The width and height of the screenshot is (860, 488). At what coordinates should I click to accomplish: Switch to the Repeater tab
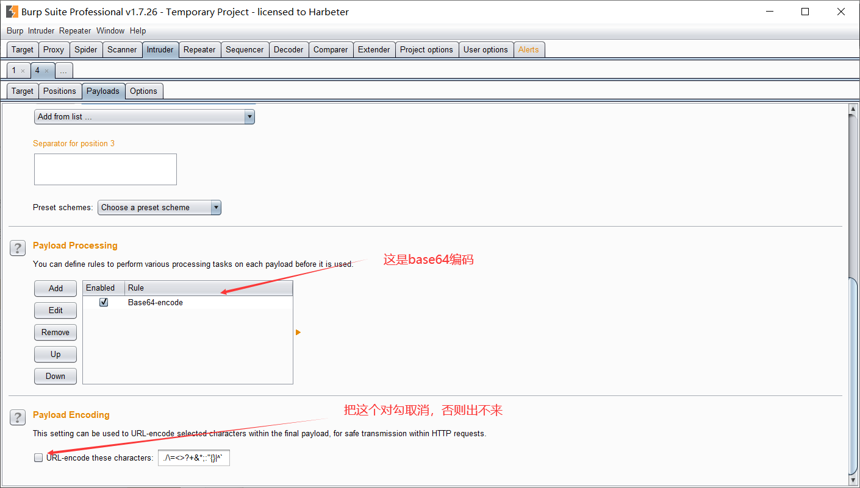point(199,49)
